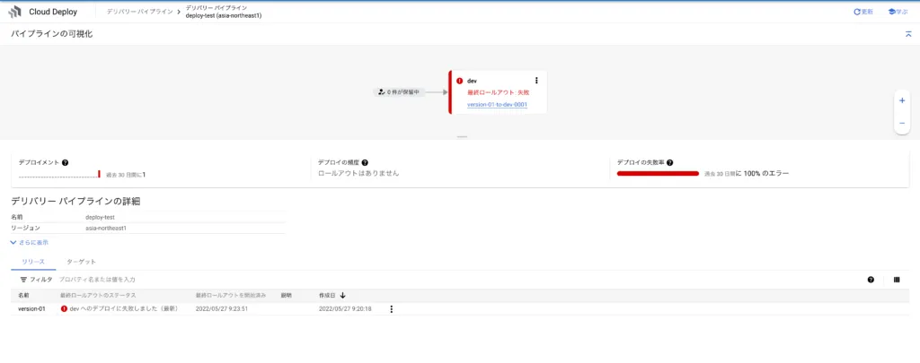This screenshot has width=920, height=363.
Task: Click the red failure rate bar
Action: click(x=658, y=174)
